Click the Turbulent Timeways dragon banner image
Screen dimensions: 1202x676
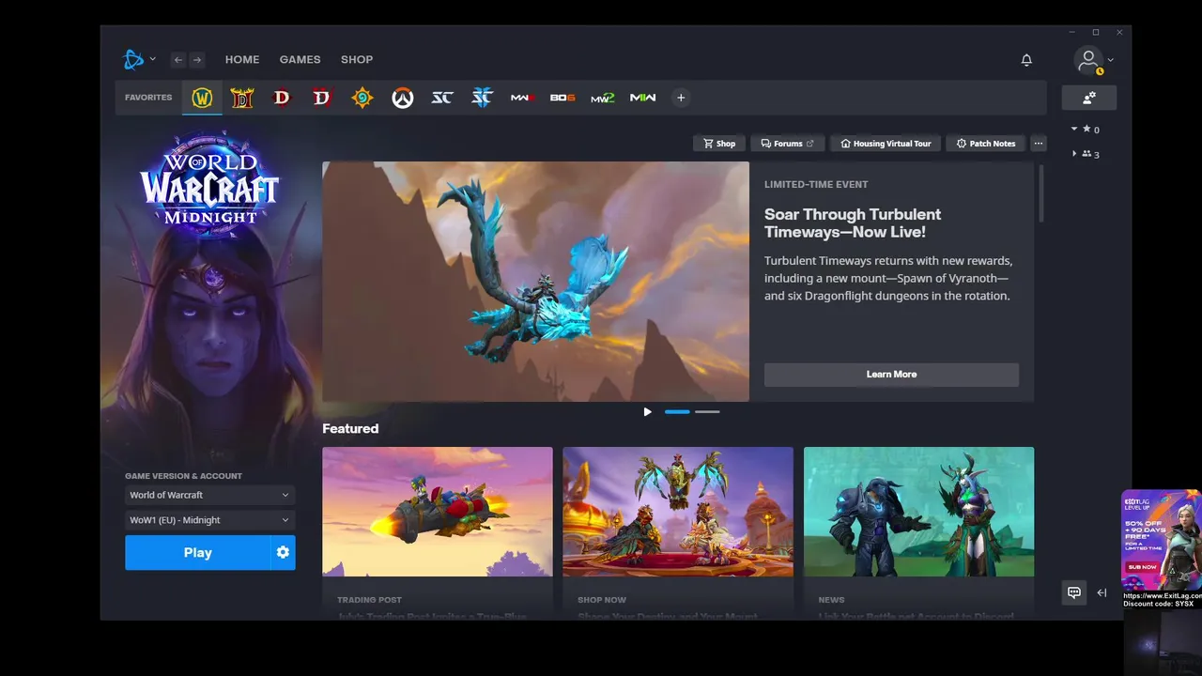coord(535,282)
